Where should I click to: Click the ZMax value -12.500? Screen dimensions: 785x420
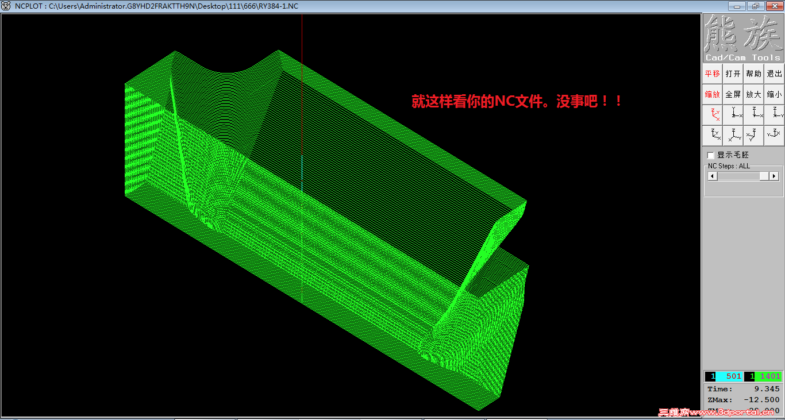click(x=761, y=400)
